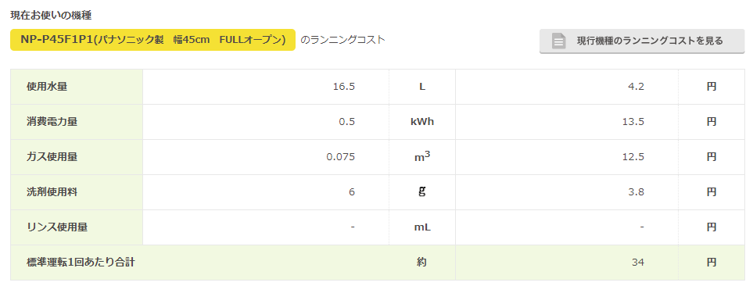Click the document icon on running cost button
The height and width of the screenshot is (286, 753).
pos(558,41)
